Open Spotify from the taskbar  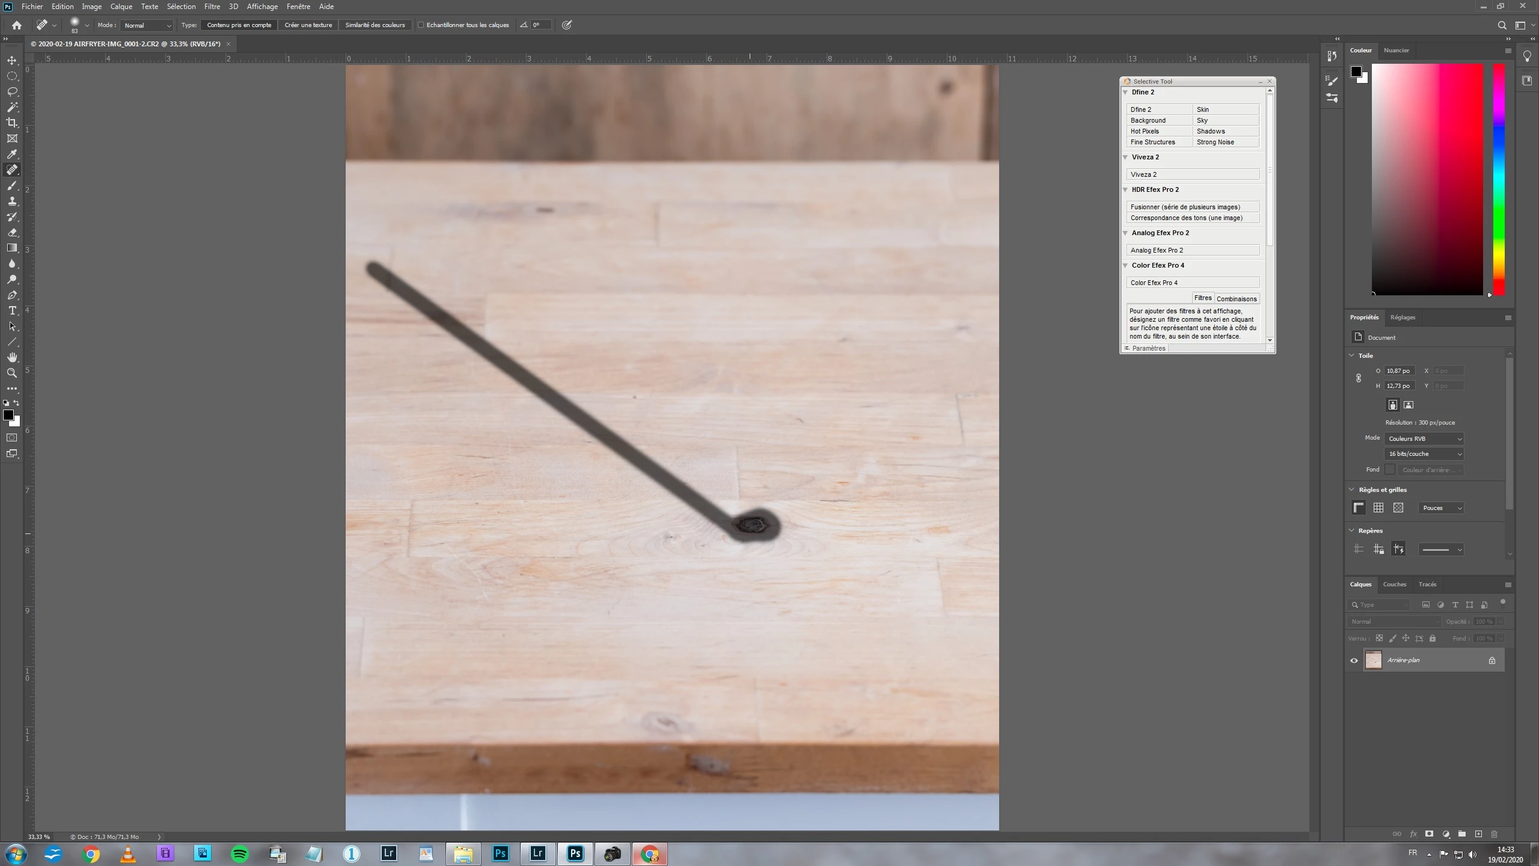click(x=240, y=854)
